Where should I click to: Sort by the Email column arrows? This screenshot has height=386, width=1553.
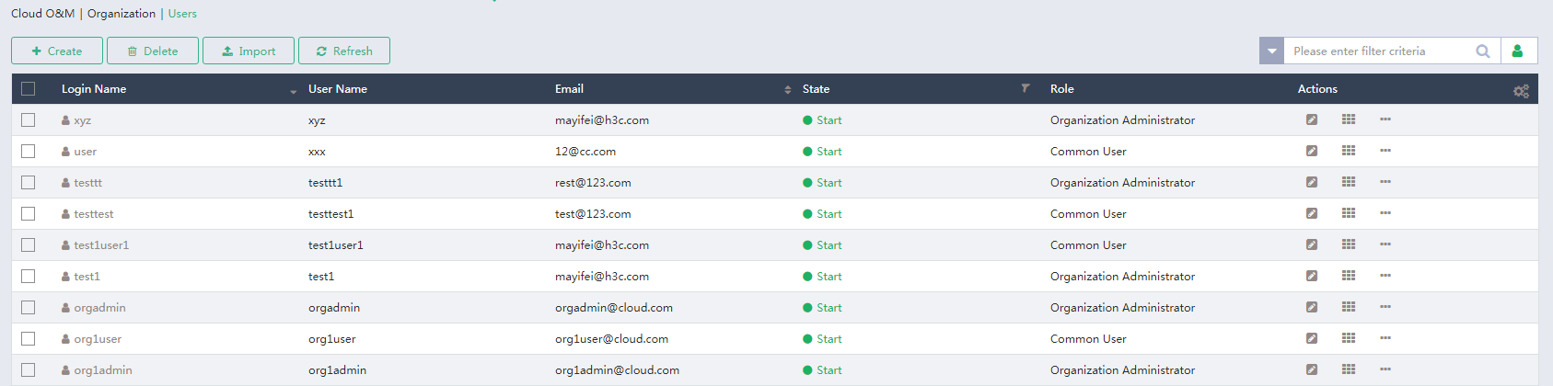coord(787,89)
